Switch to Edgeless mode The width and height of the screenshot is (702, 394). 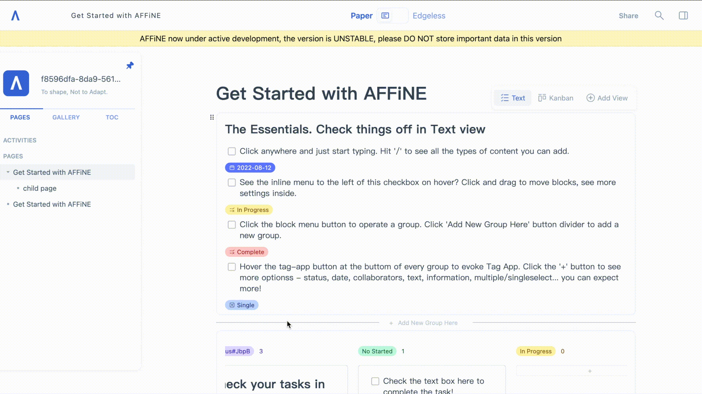pyautogui.click(x=429, y=16)
